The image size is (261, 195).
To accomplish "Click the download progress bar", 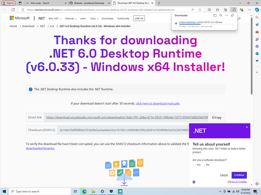I will 206,24.
